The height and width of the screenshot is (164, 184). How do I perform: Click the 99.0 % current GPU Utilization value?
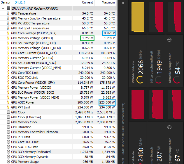87,127
